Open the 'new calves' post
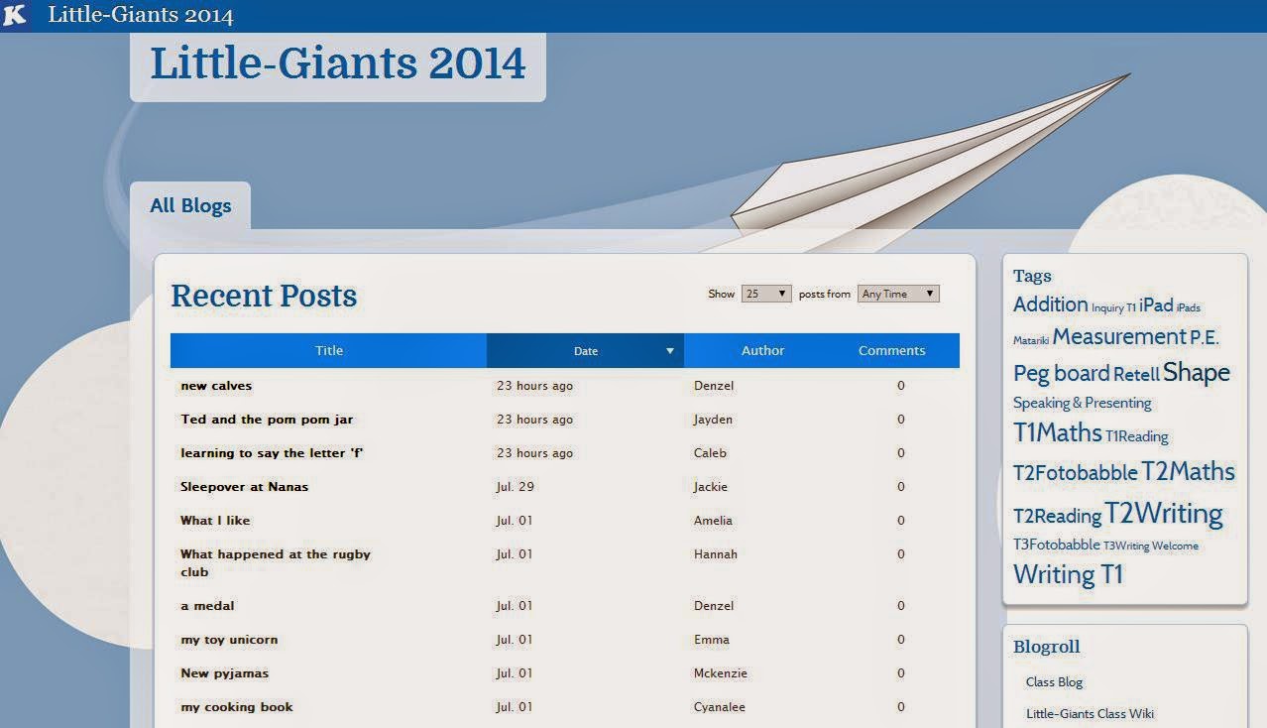The height and width of the screenshot is (728, 1267). point(216,386)
